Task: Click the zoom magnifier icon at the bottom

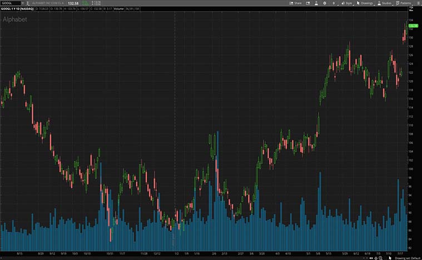Action: click(x=380, y=258)
